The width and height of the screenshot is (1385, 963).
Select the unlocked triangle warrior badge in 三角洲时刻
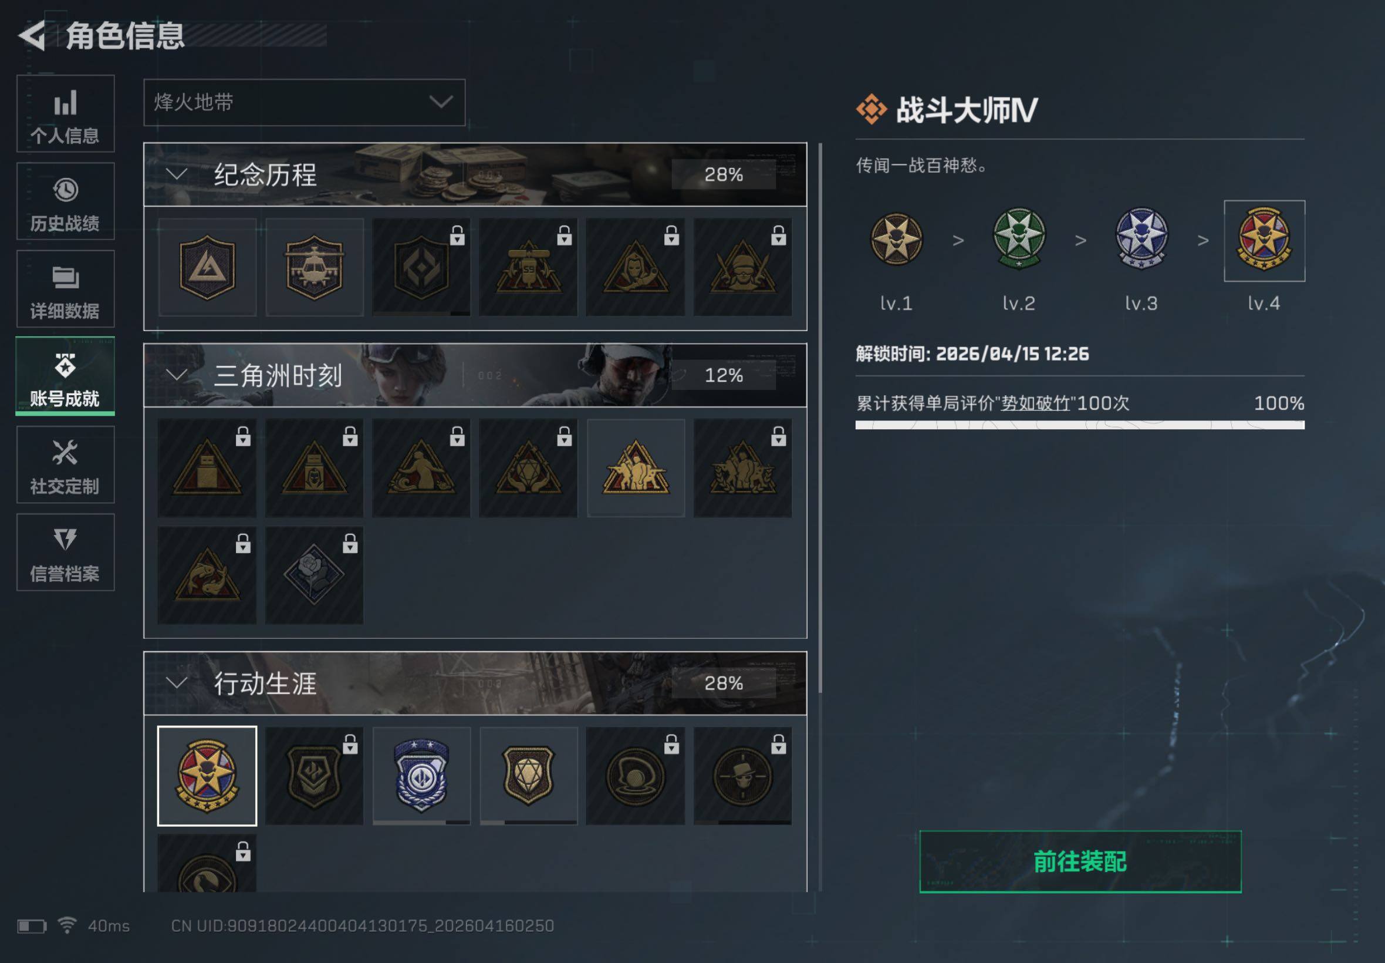pos(636,468)
